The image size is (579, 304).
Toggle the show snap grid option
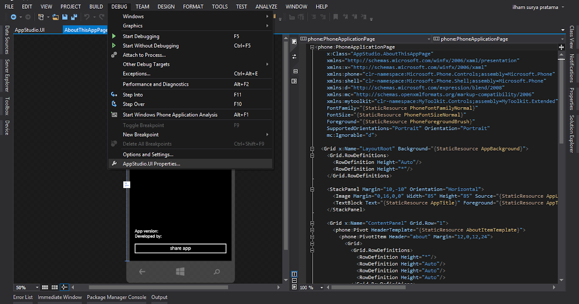45,287
